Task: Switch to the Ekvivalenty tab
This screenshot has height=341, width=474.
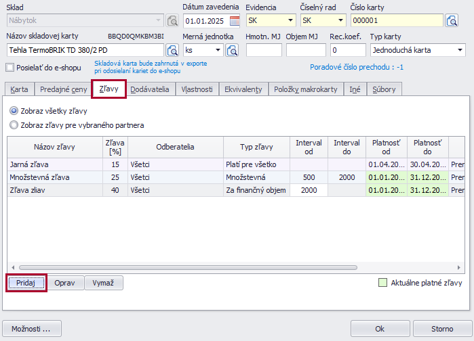Action: [243, 89]
